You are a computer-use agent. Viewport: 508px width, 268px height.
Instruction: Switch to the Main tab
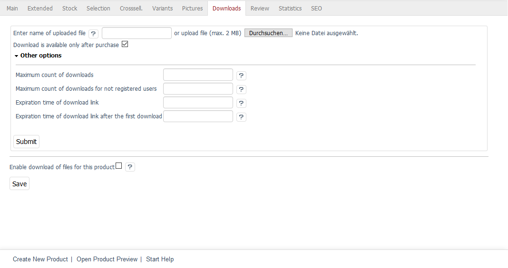pyautogui.click(x=12, y=9)
